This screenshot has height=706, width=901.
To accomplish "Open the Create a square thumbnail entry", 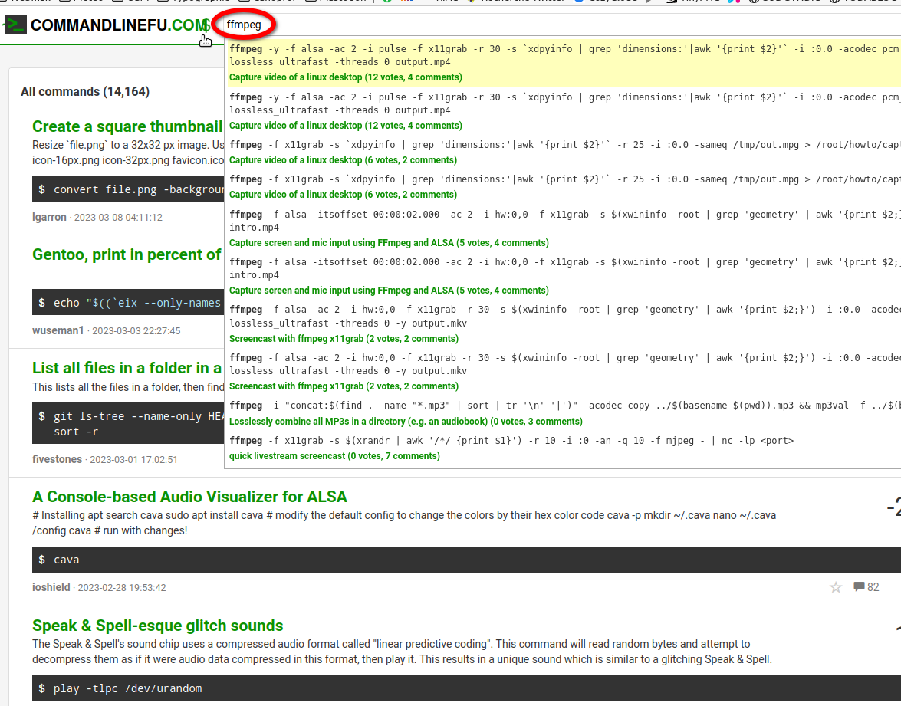I will coord(127,126).
